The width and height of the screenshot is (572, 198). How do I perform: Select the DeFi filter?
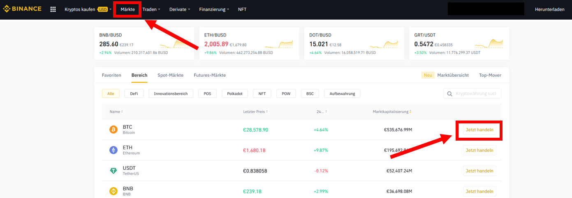click(134, 93)
